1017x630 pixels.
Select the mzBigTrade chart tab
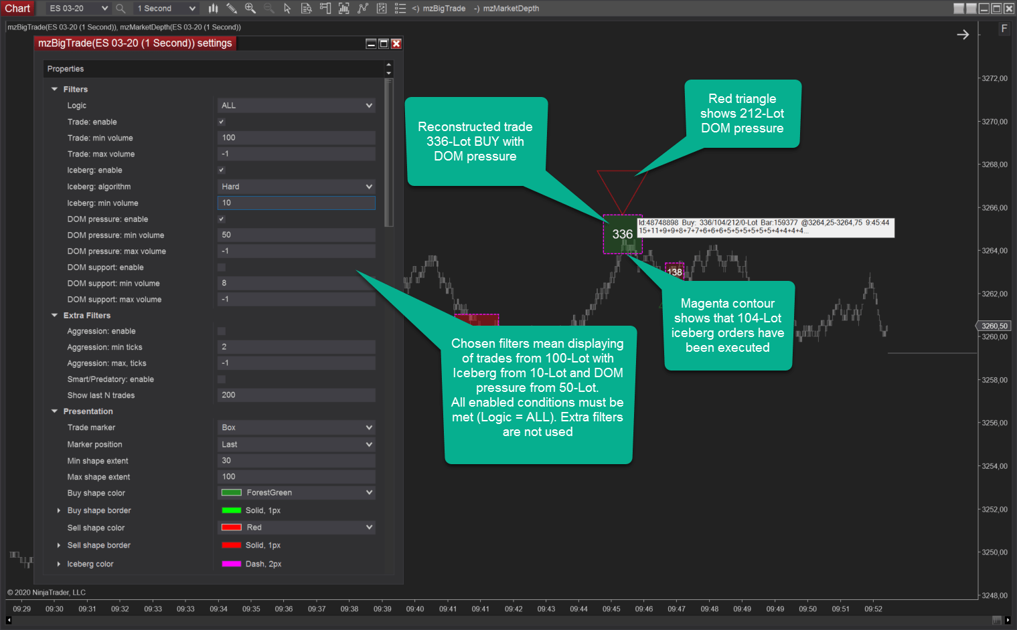click(x=439, y=8)
